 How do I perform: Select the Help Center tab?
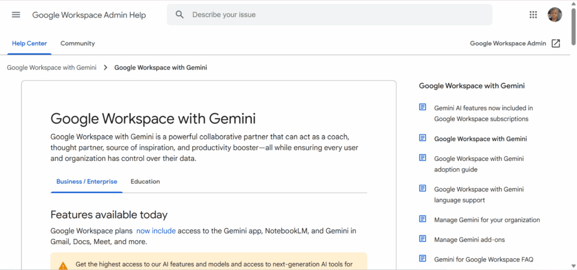tap(29, 43)
